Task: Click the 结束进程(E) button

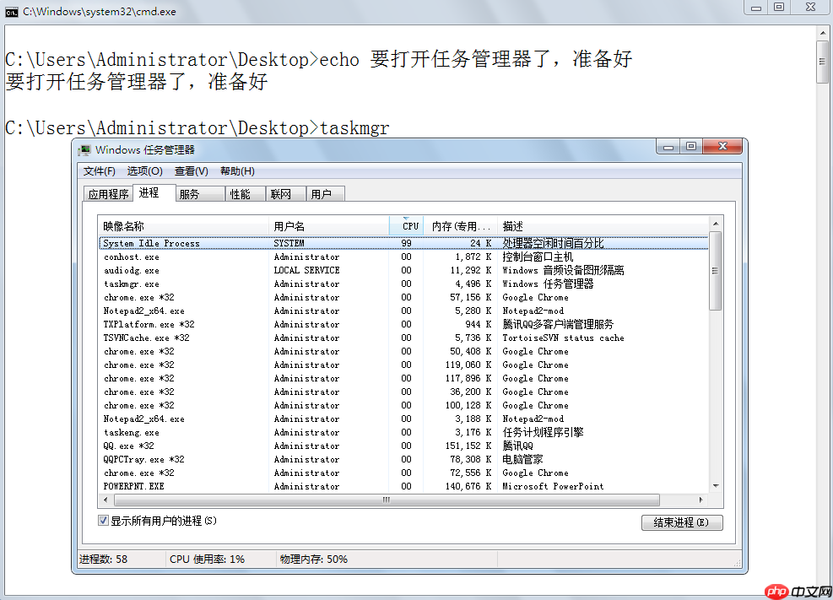Action: (x=682, y=522)
